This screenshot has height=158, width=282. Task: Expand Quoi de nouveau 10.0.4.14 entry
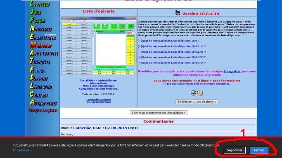[x=172, y=63]
